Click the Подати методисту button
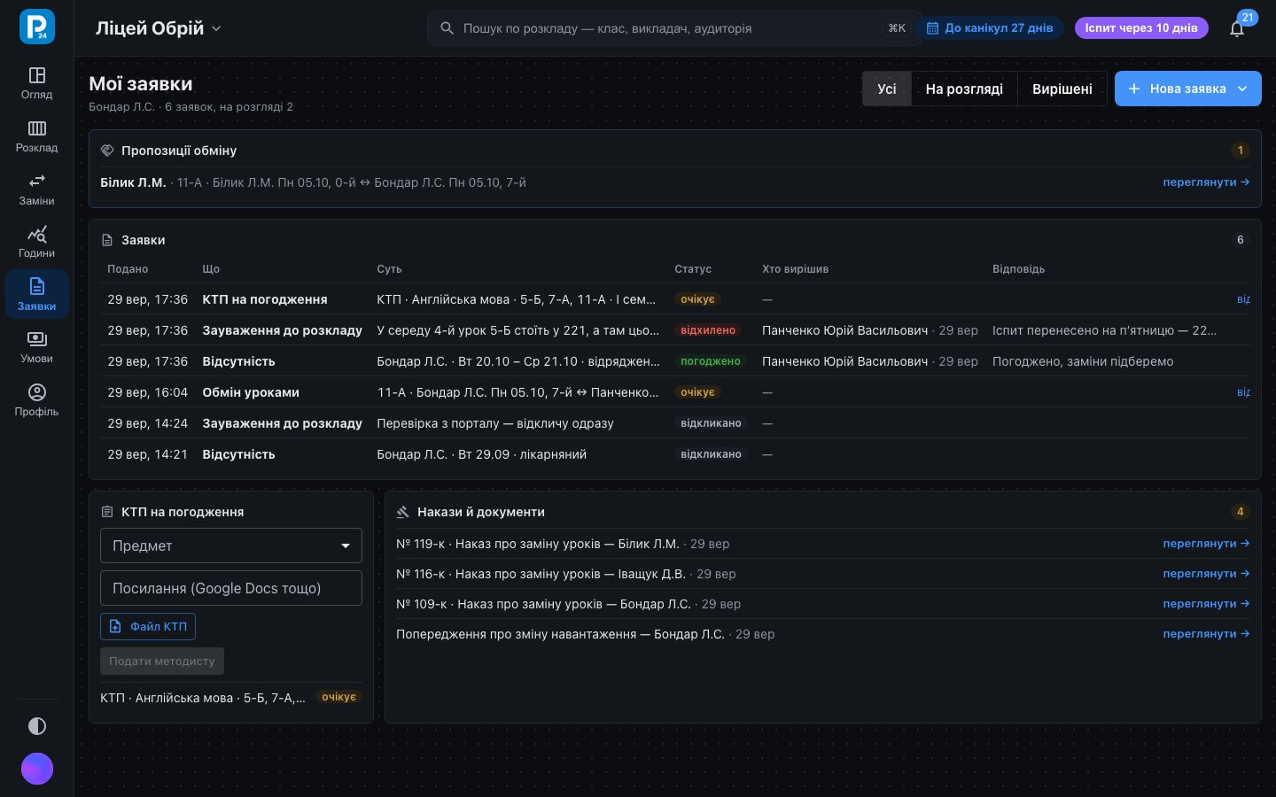This screenshot has height=797, width=1276. pyautogui.click(x=162, y=661)
